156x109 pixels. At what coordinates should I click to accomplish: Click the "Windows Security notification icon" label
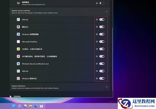point(35,64)
